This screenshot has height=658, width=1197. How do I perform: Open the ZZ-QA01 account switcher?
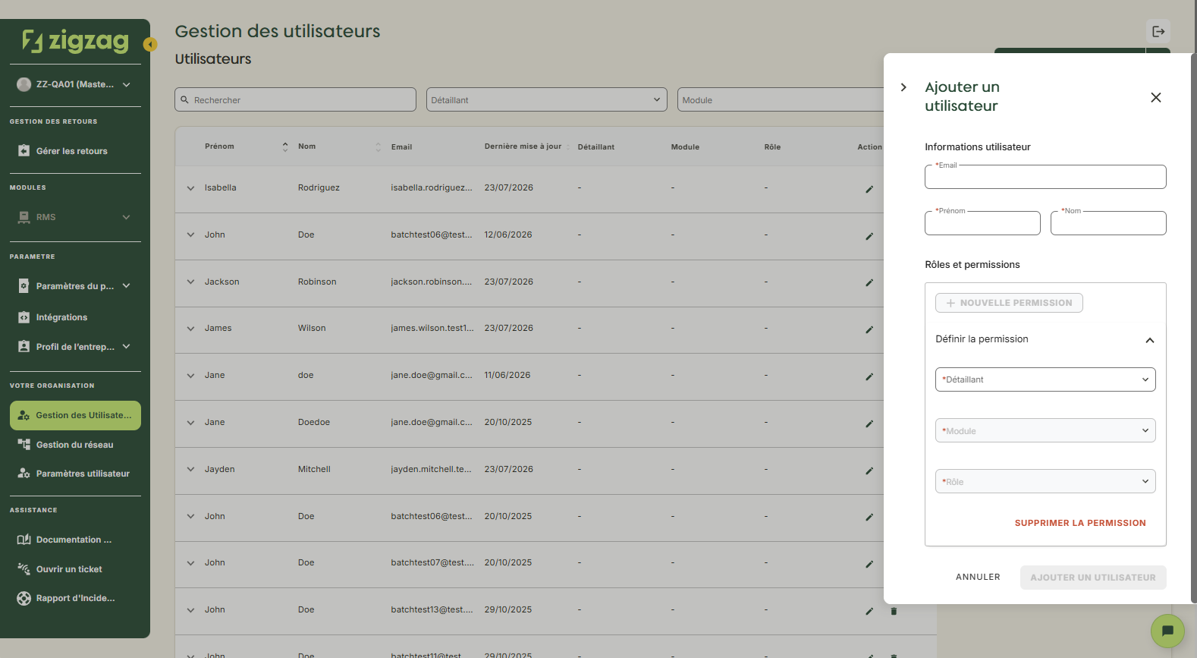(x=75, y=84)
